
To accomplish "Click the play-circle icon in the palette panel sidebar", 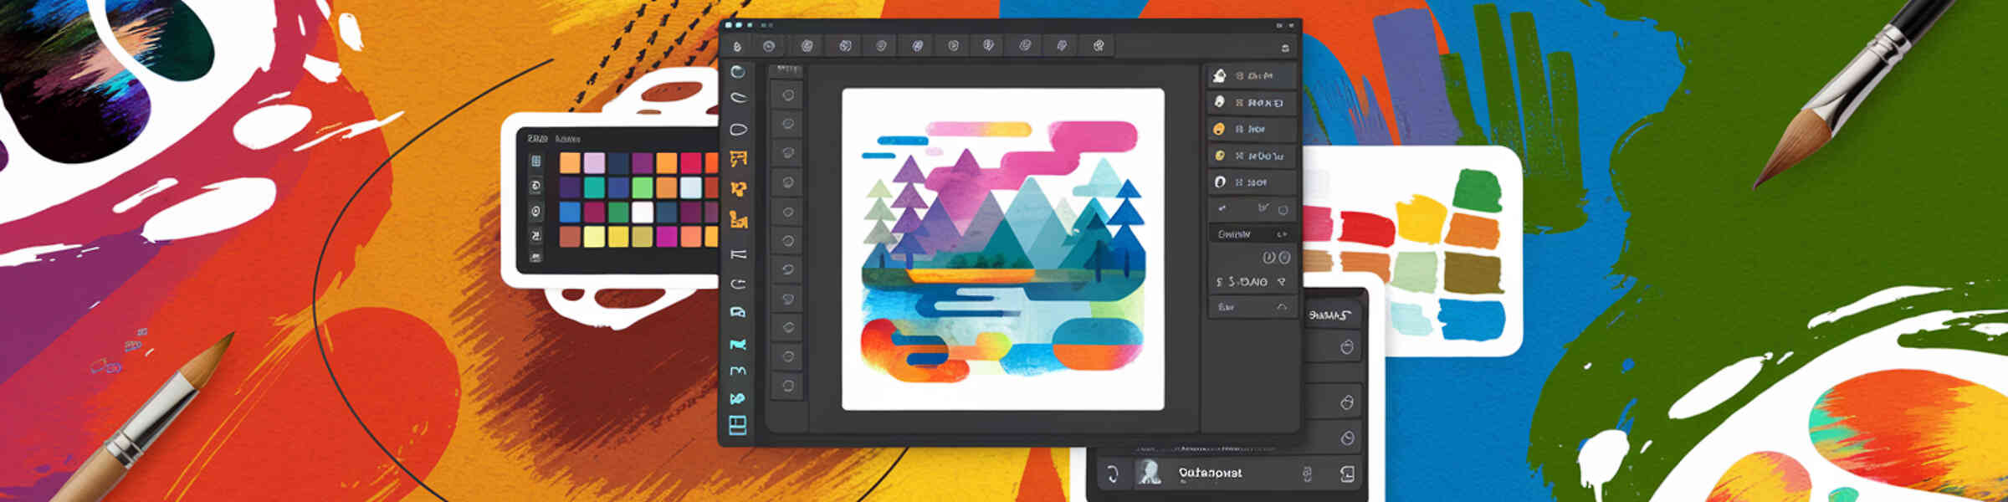I will click(x=536, y=211).
